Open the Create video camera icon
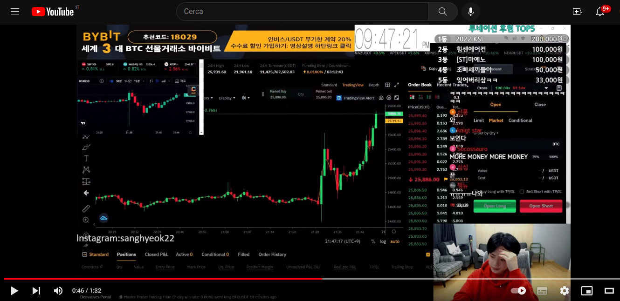Image resolution: width=620 pixels, height=301 pixels. [x=578, y=12]
